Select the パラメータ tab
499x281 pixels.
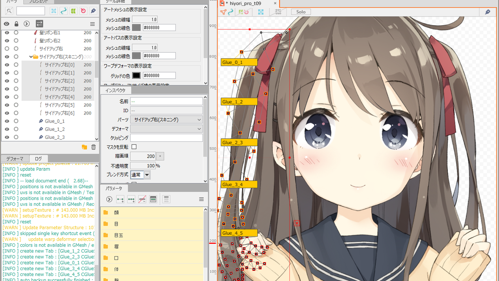click(114, 188)
